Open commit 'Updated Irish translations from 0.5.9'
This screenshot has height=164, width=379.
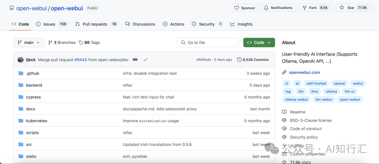(x=157, y=144)
